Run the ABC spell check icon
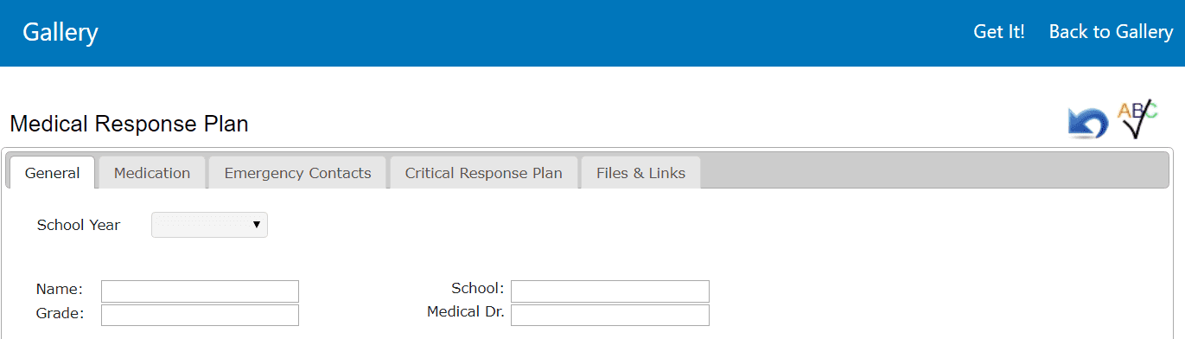Viewport: 1185px width, 339px height. [1137, 119]
